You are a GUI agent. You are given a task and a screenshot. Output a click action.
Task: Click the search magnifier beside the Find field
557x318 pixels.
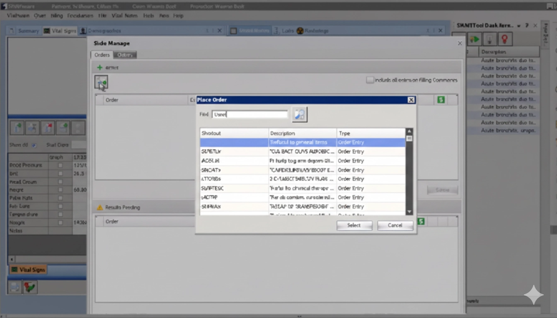299,114
